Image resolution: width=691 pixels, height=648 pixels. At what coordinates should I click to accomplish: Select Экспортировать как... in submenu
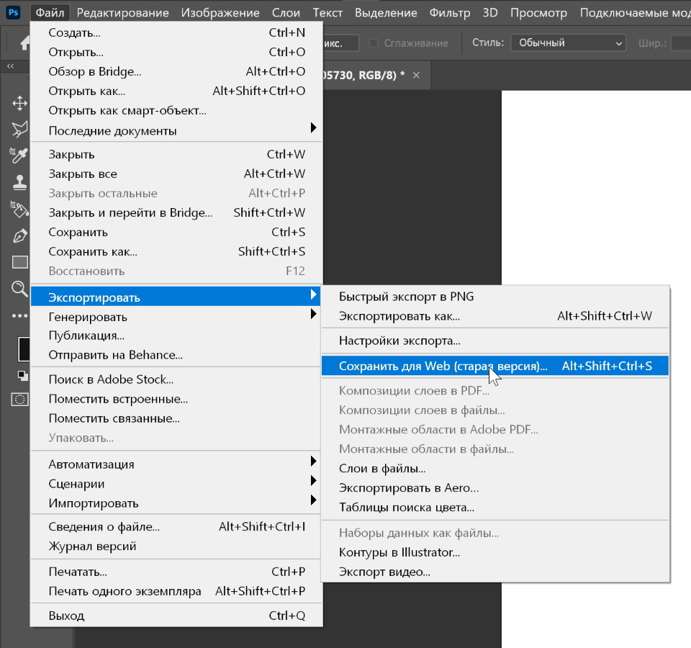point(495,315)
